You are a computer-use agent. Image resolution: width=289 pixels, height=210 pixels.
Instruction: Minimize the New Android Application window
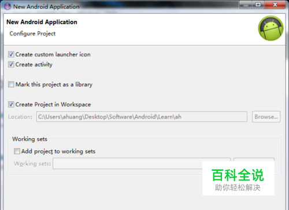pos(246,5)
